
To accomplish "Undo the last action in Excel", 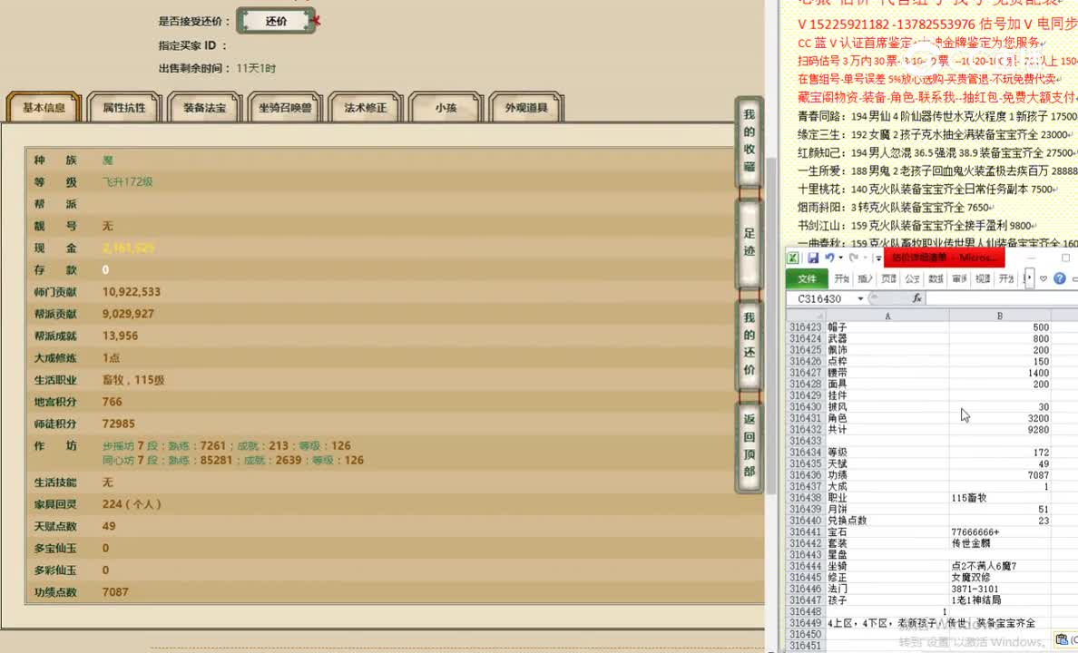I will coord(829,258).
